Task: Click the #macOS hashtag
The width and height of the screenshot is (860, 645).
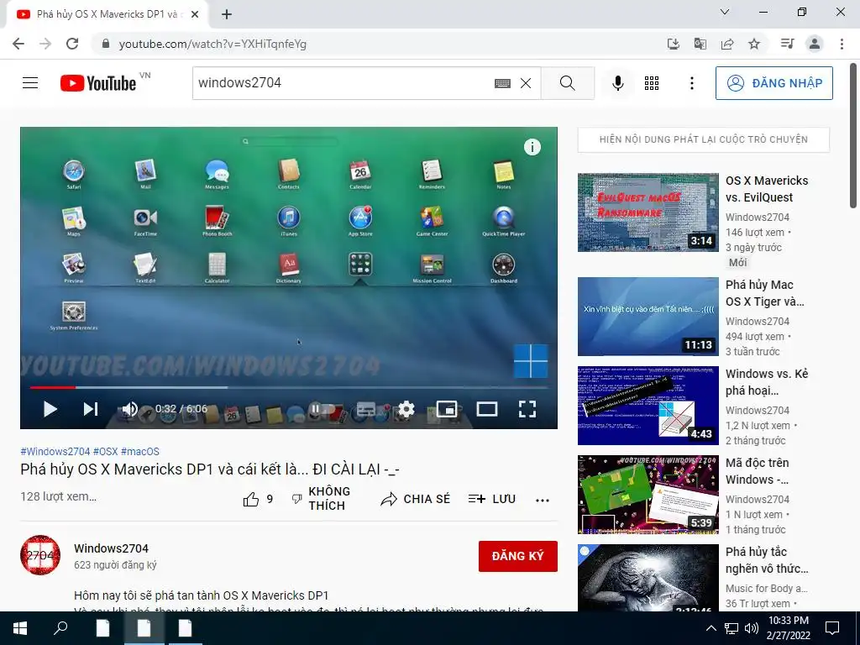Action: (140, 451)
